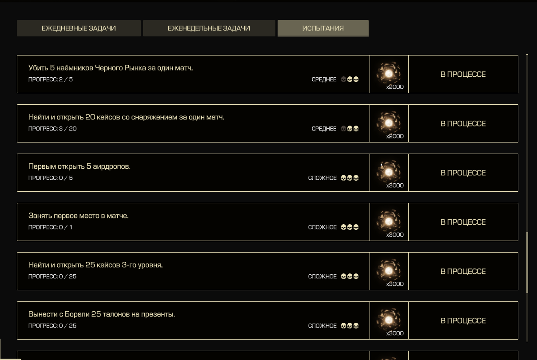Click В процессе for Борали coupons challenge

(x=463, y=320)
